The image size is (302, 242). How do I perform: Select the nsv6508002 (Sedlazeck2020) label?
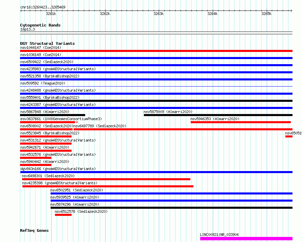pos(47,126)
